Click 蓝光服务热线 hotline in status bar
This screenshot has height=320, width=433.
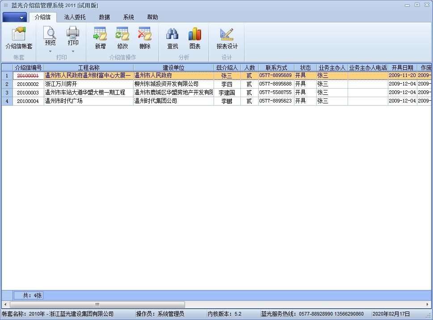(x=312, y=314)
